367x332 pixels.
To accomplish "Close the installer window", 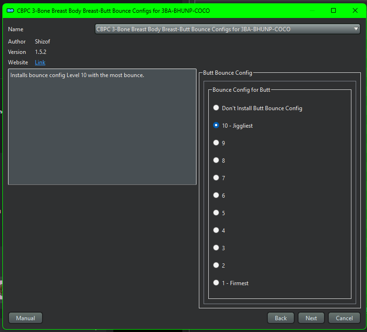I will (x=355, y=10).
